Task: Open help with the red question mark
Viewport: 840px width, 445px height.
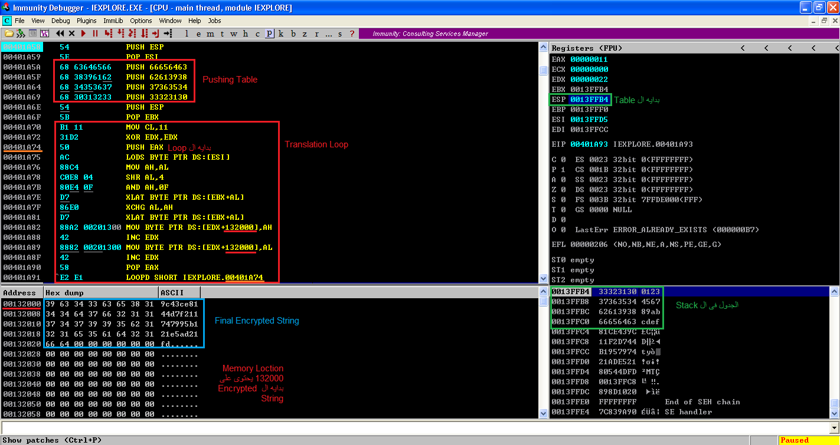Action: pyautogui.click(x=352, y=34)
